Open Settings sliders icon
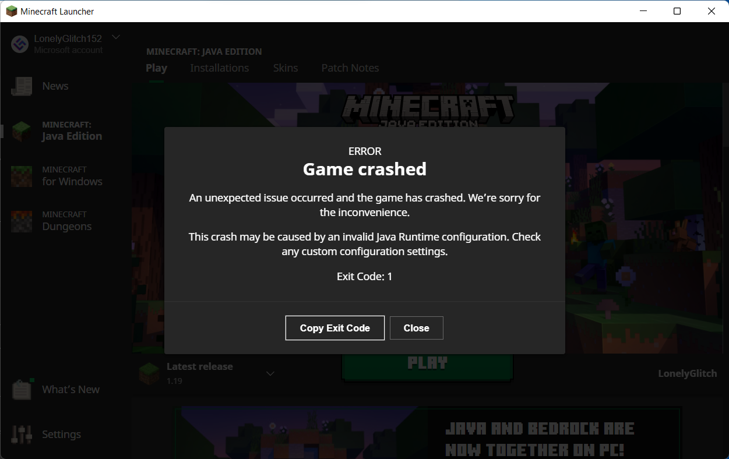This screenshot has height=459, width=729. 22,434
